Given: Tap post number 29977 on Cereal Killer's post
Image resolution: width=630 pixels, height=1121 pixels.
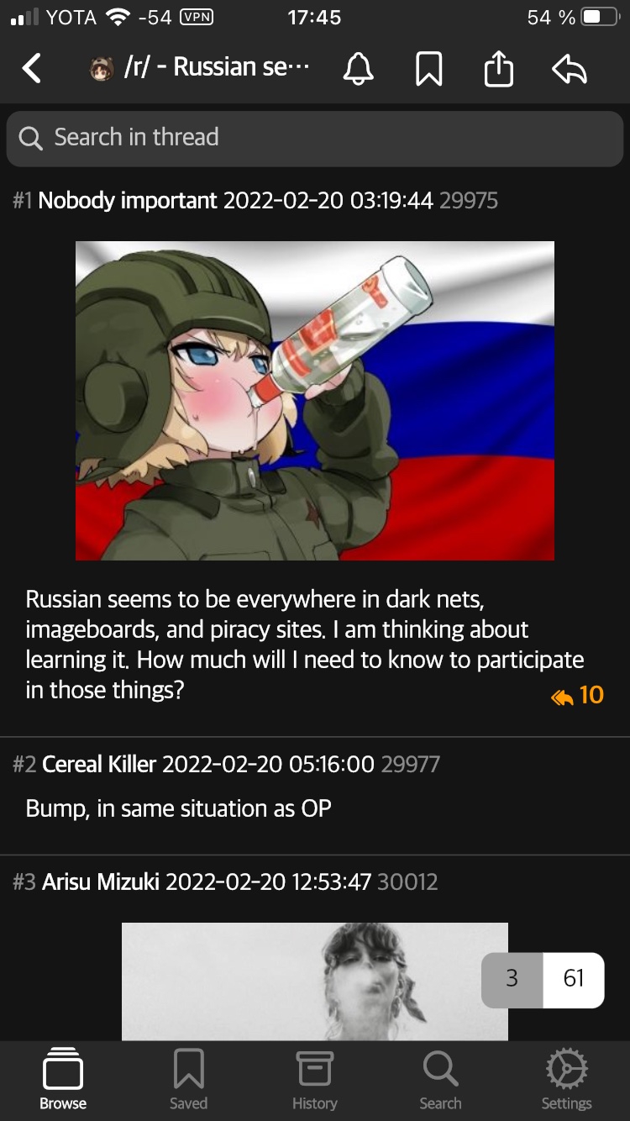Looking at the screenshot, I should tap(410, 764).
